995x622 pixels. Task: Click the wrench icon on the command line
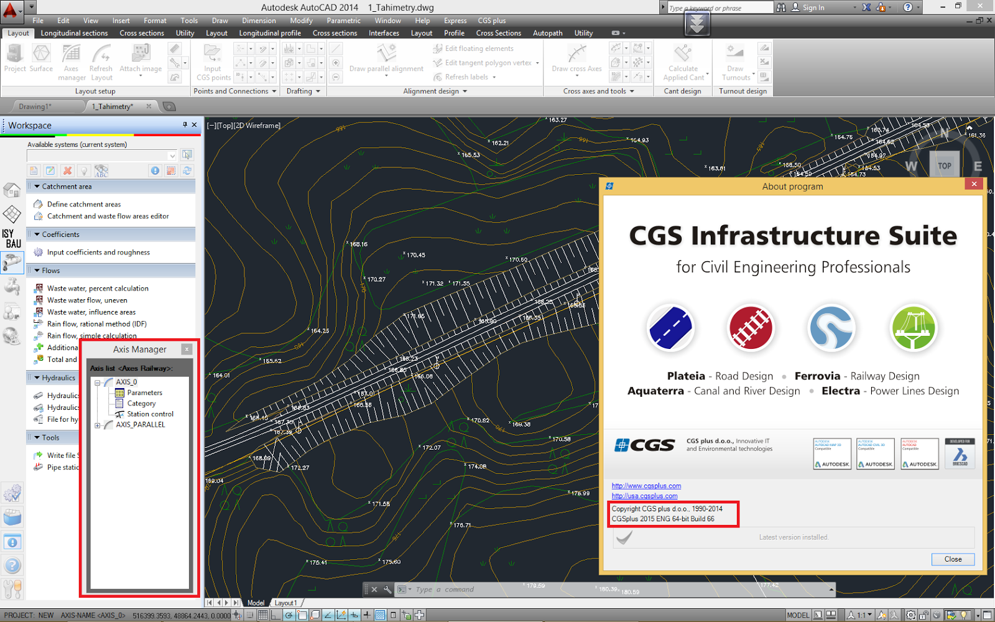point(387,589)
